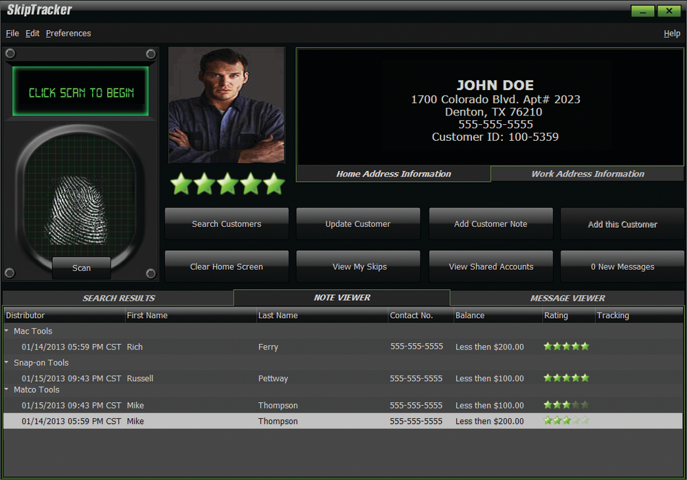Open Help from the menu bar

click(x=672, y=33)
